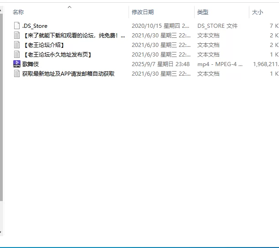Select file named 【老王论坛永久地址发布页】

pyautogui.click(x=57, y=55)
